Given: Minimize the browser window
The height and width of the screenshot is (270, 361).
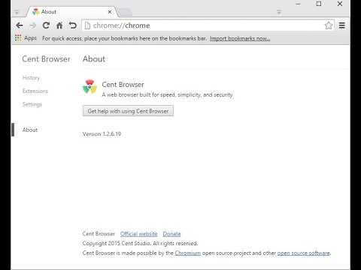Looking at the screenshot, I should point(298,4).
